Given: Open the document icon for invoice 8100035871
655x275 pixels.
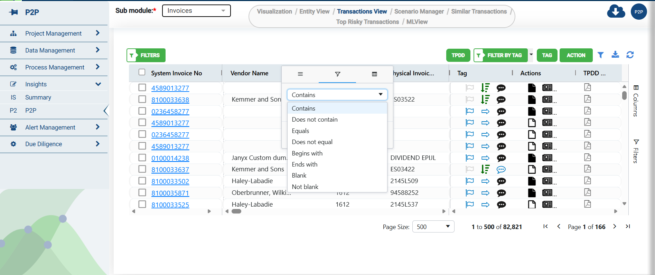Looking at the screenshot, I should coord(532,193).
